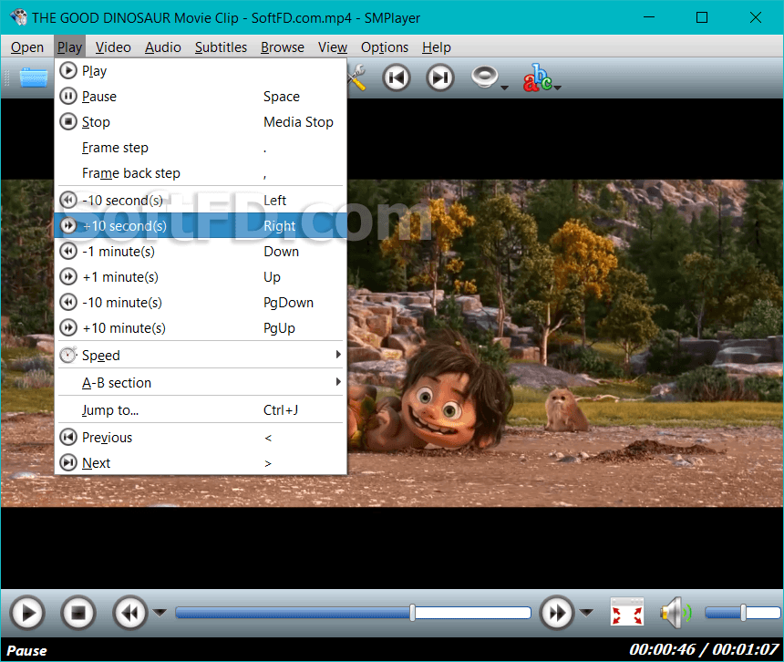Choose Play from the Play menu
This screenshot has height=662, width=784.
[201, 71]
